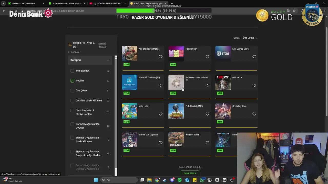Open the World of Tanks title link
Viewport: 328px width, 184px height.
(192, 135)
